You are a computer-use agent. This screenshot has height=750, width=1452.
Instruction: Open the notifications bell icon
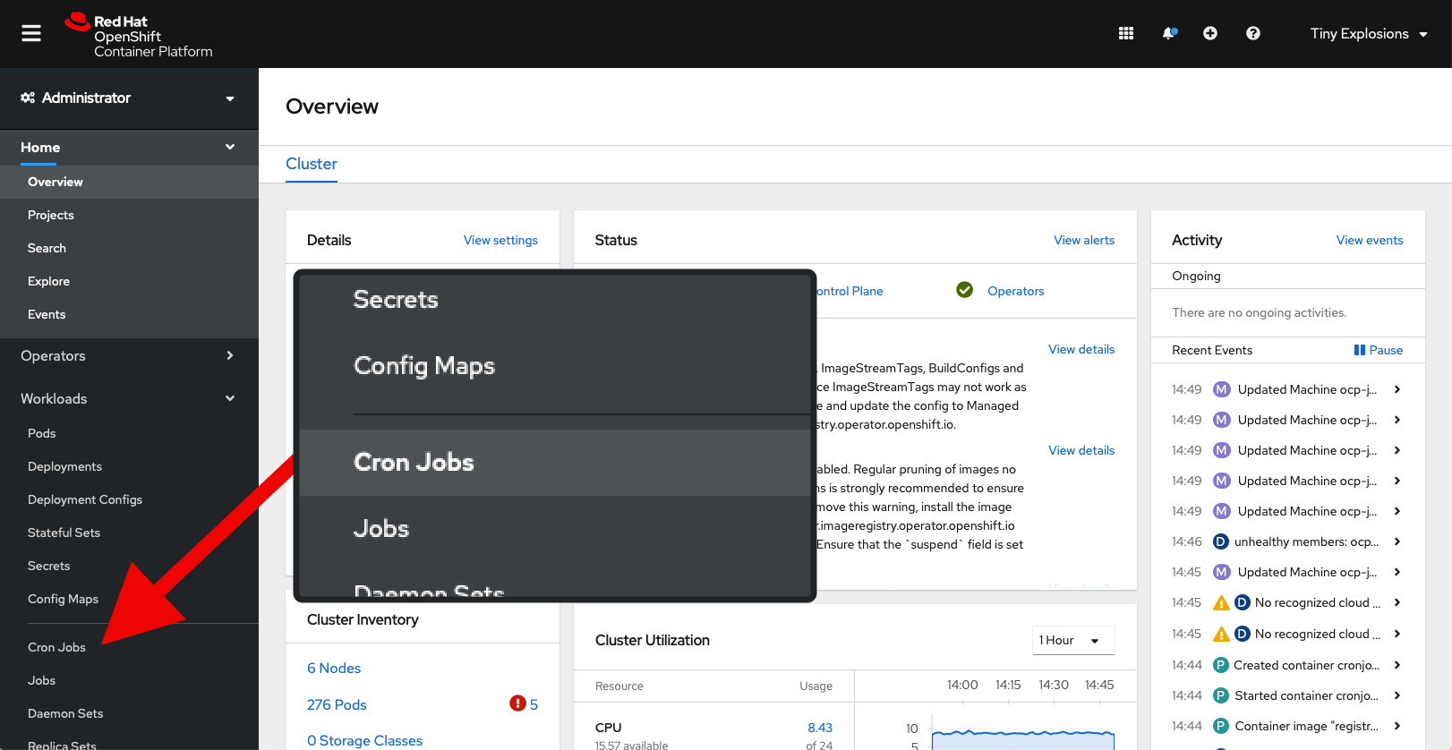coord(1169,33)
